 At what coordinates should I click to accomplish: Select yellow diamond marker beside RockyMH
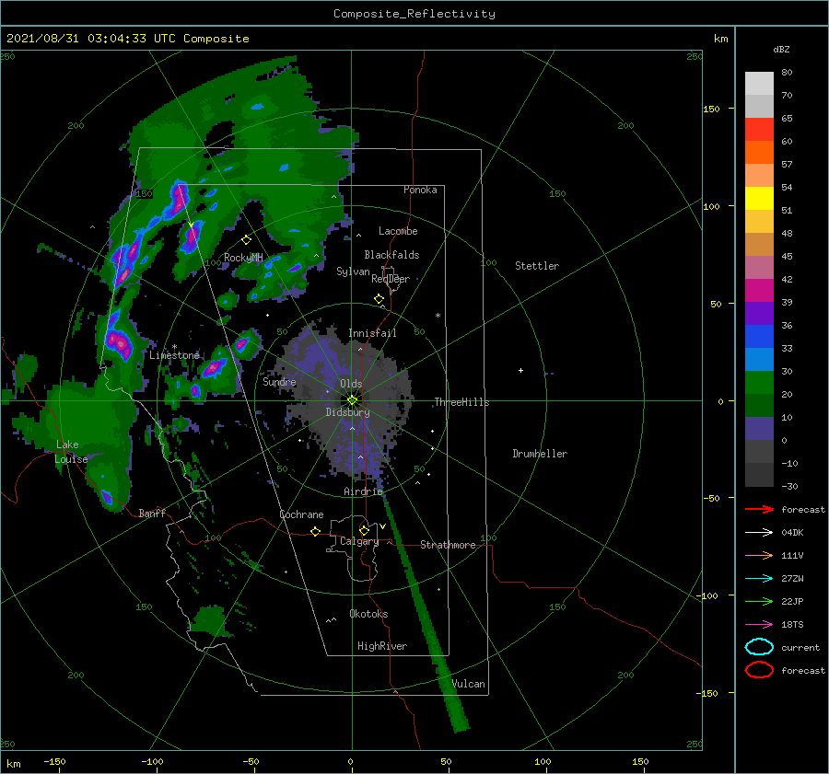tap(246, 240)
